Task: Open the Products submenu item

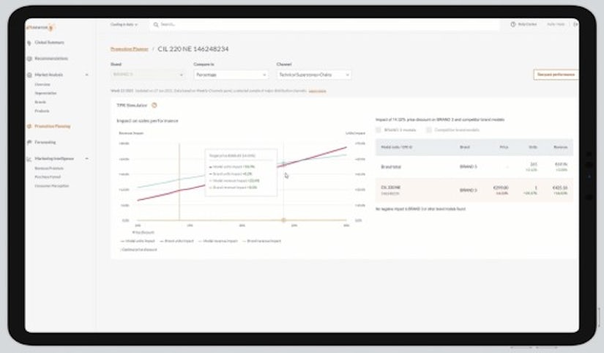Action: point(42,111)
